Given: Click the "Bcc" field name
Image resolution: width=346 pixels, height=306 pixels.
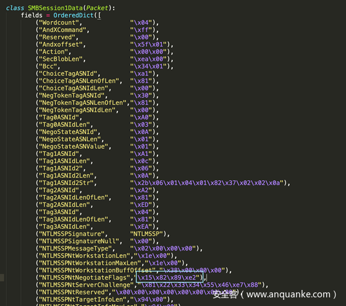Looking at the screenshot, I should 48,66.
